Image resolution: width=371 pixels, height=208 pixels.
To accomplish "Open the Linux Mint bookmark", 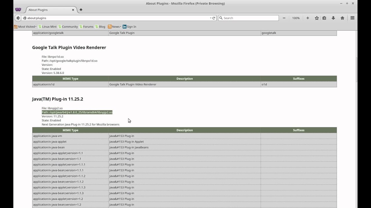I will tap(47, 27).
